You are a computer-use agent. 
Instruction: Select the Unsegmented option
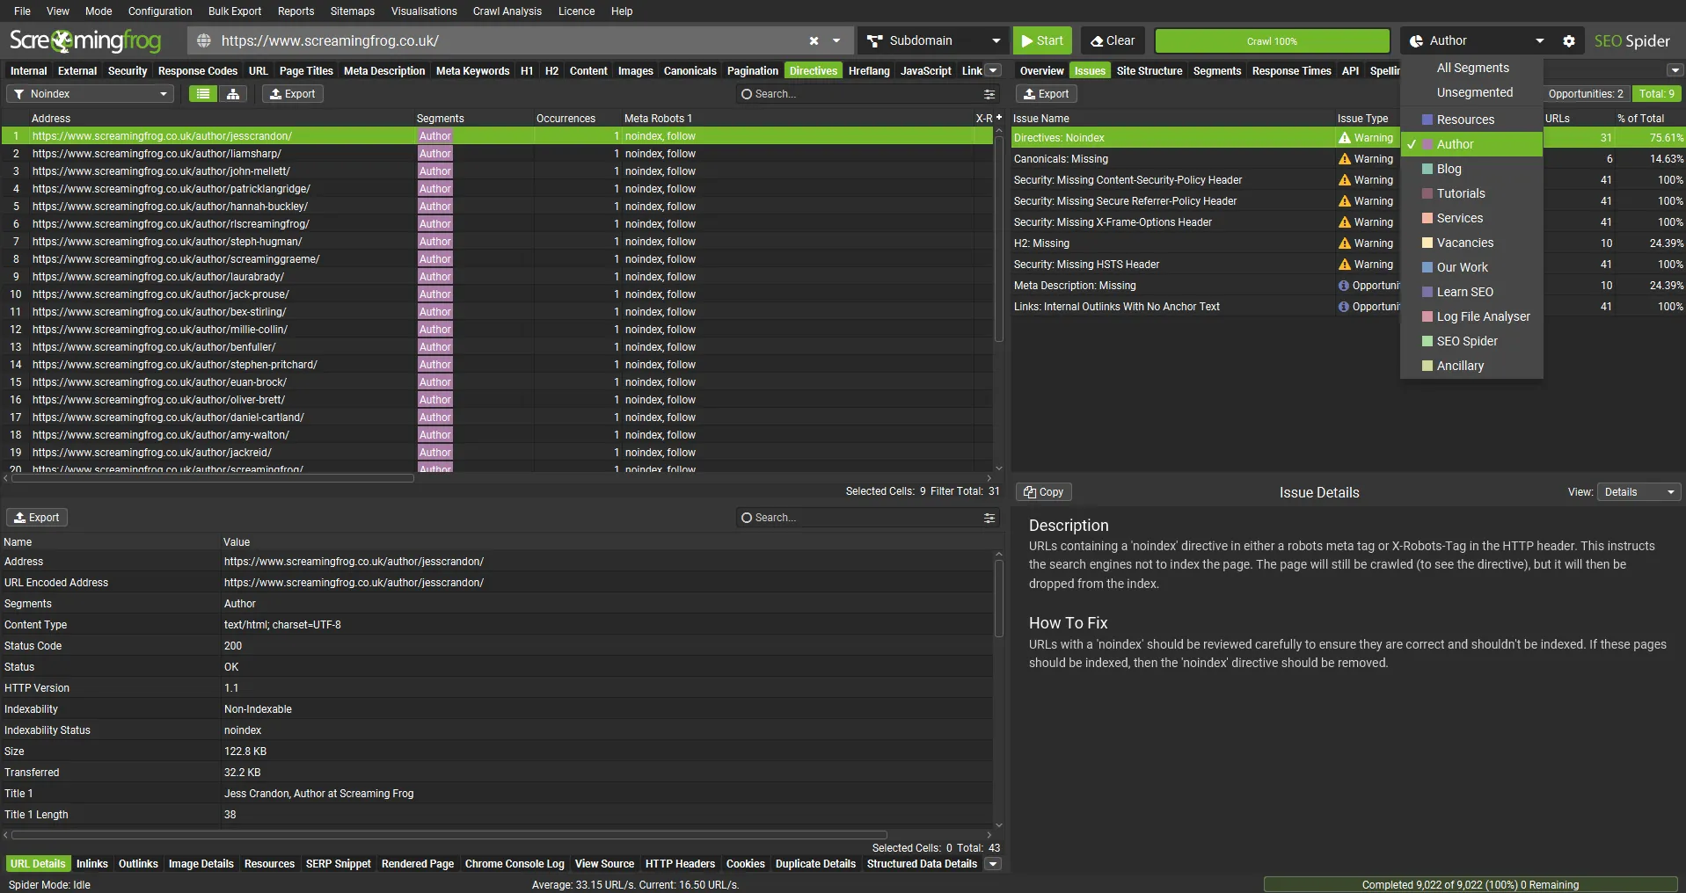click(x=1475, y=92)
